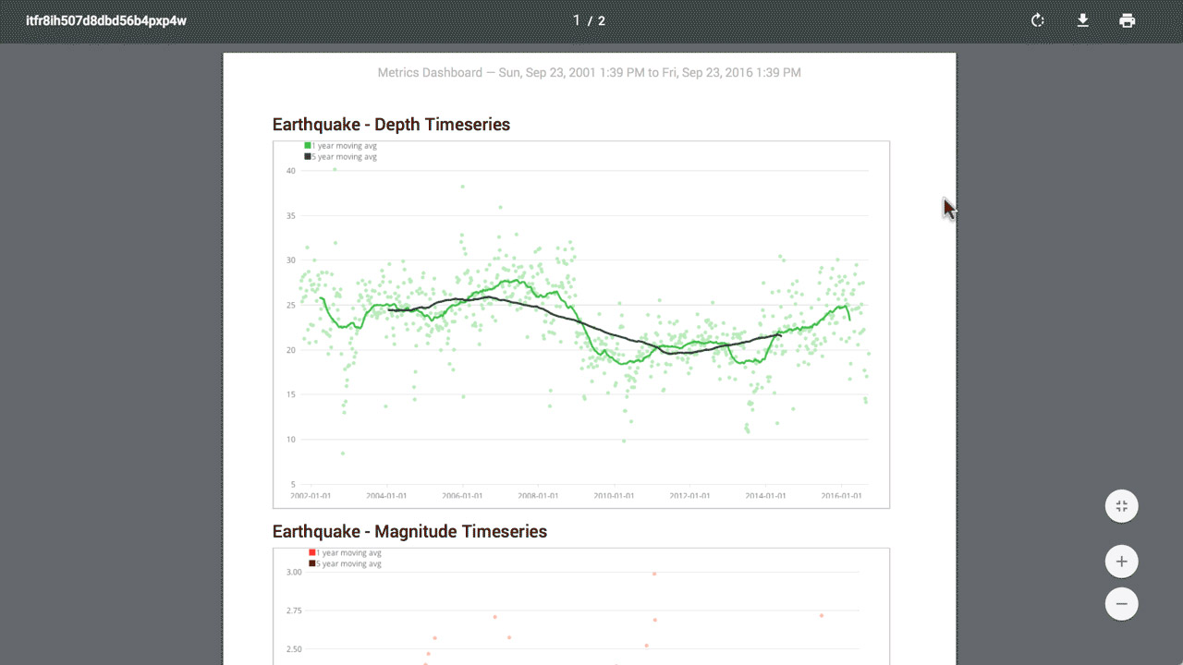The width and height of the screenshot is (1183, 665).
Task: Zoom out with the minus button
Action: [1121, 604]
